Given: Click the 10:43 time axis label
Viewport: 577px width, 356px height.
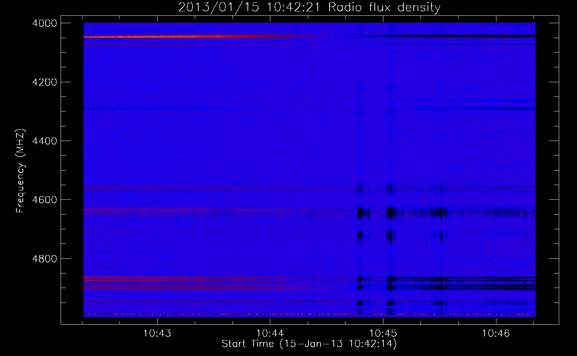Looking at the screenshot, I should pos(157,334).
